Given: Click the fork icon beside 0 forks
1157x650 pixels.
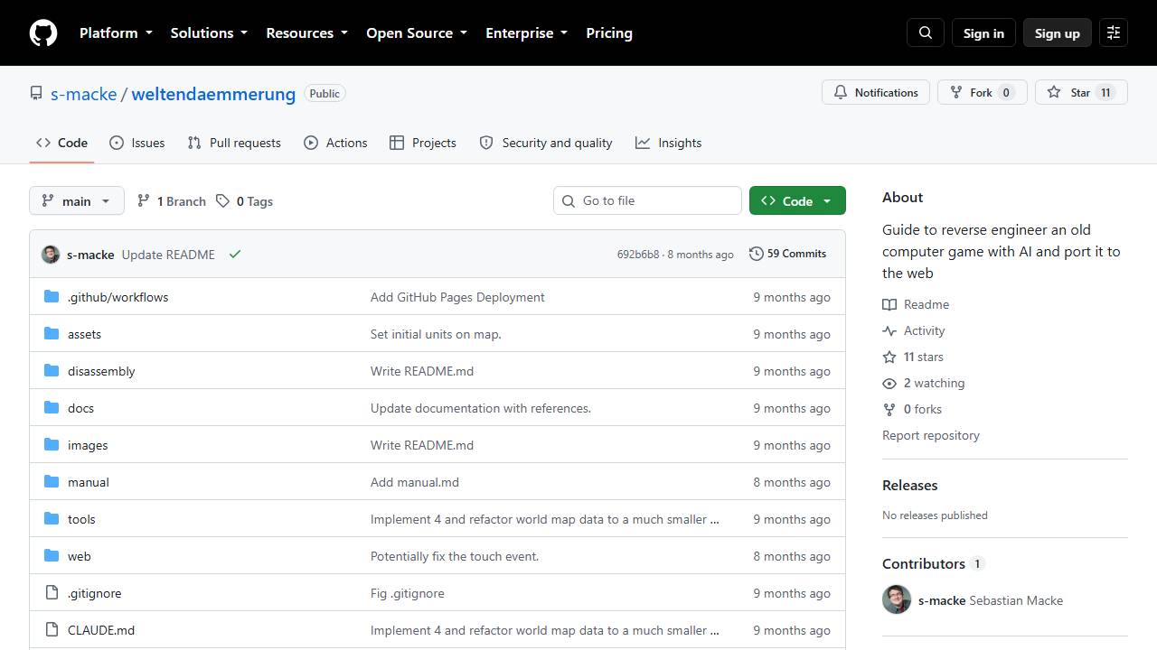Looking at the screenshot, I should point(889,409).
